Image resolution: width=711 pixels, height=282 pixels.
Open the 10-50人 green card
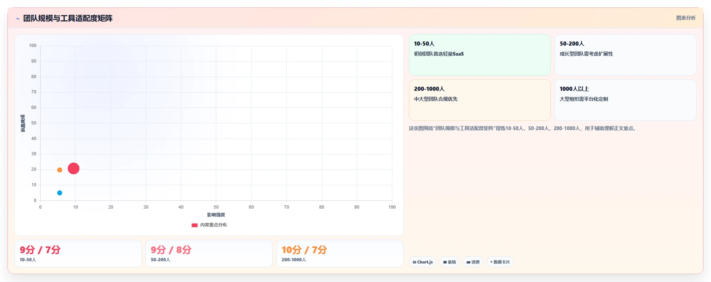click(x=480, y=55)
